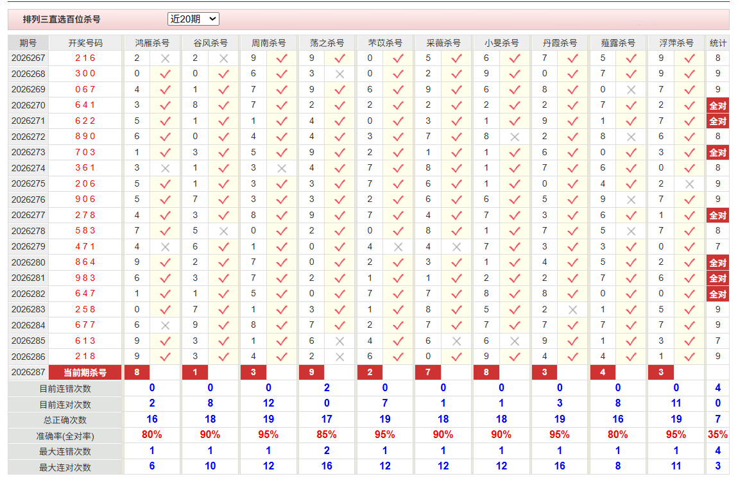This screenshot has height=481, width=738.
Task: Click winning number 300 in row 2026268
Action: click(x=85, y=74)
